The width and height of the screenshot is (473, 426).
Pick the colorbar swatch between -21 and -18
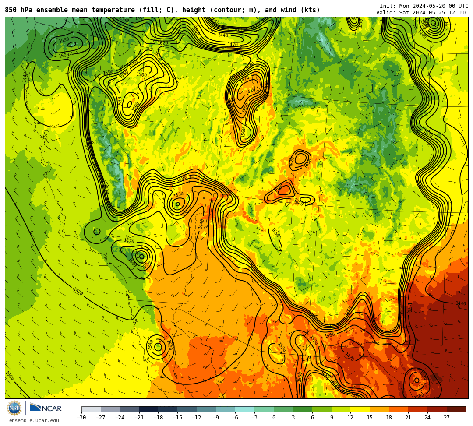(149, 409)
